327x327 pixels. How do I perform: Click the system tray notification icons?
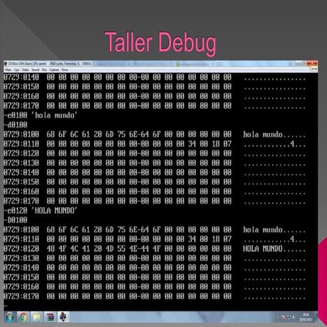click(286, 317)
